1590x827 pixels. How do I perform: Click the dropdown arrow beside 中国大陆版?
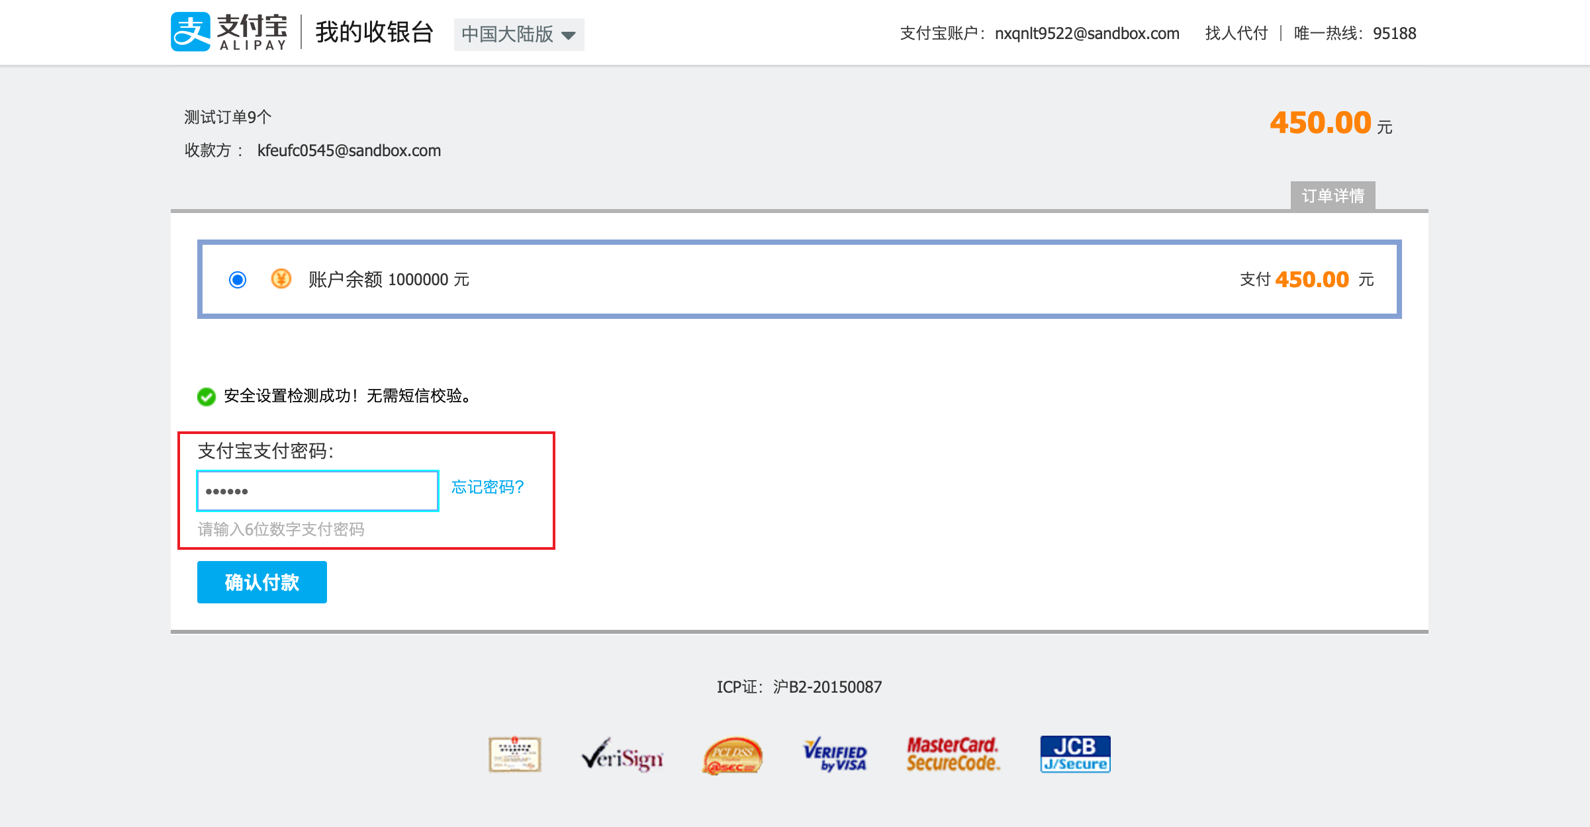click(x=568, y=35)
